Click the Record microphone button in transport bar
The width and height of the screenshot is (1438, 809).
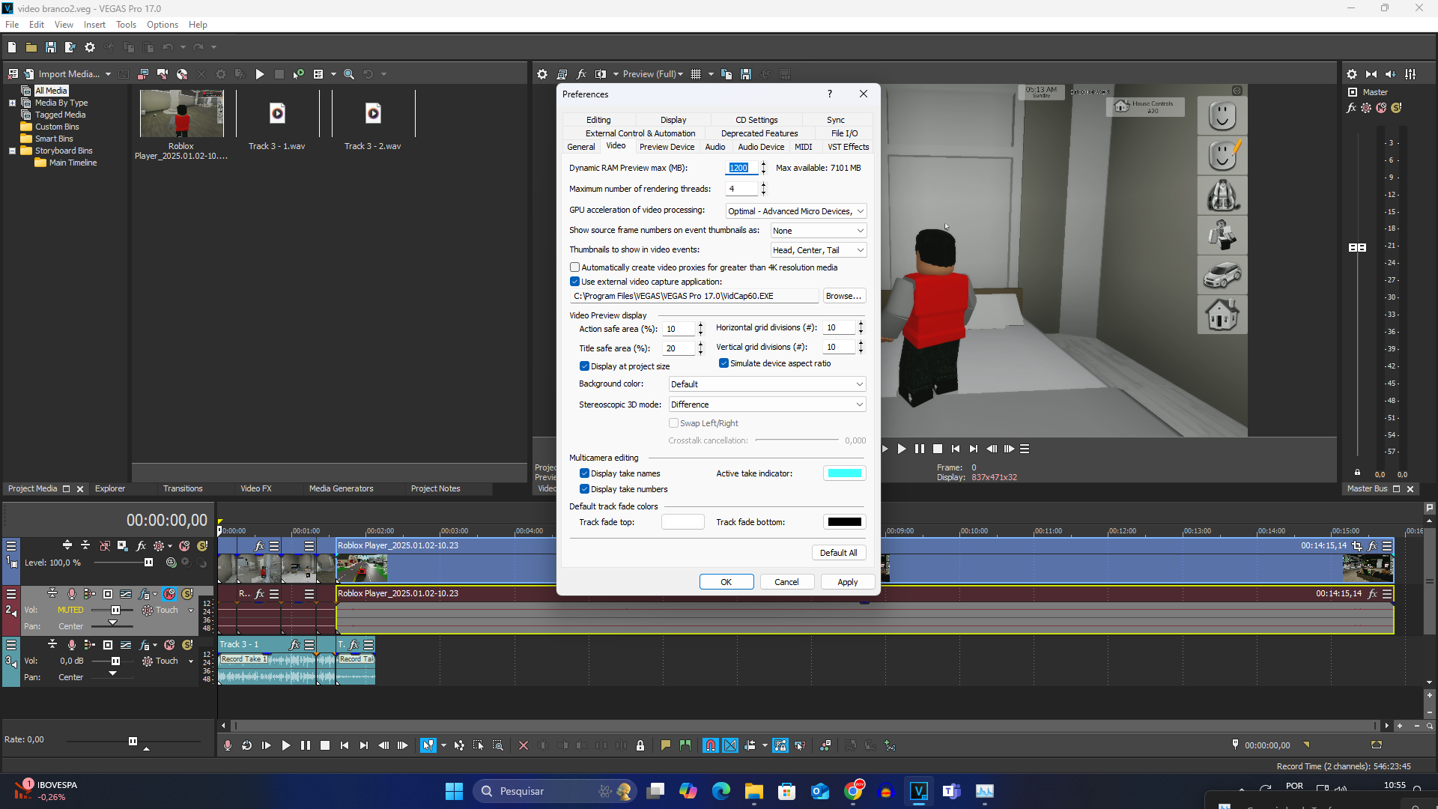[x=228, y=745]
